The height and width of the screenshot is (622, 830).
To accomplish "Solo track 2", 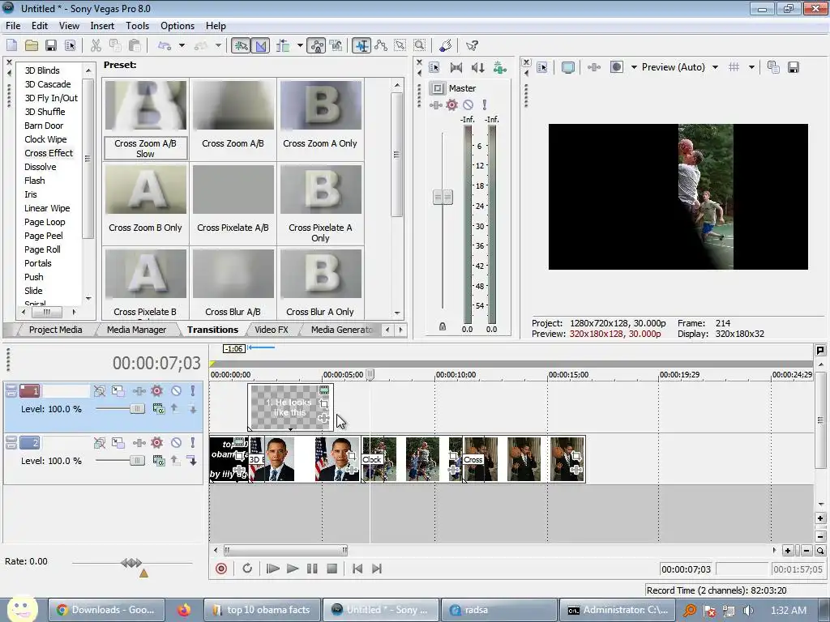I will click(x=193, y=443).
